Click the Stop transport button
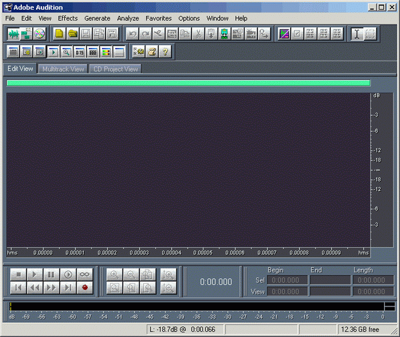Viewport: 400px width, 337px height. 19,274
